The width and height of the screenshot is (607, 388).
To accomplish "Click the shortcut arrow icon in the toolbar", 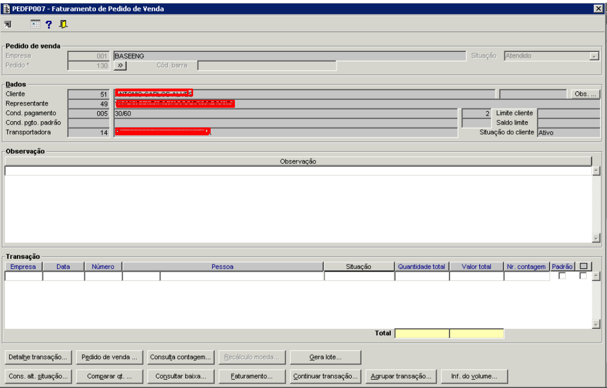I will [x=8, y=25].
